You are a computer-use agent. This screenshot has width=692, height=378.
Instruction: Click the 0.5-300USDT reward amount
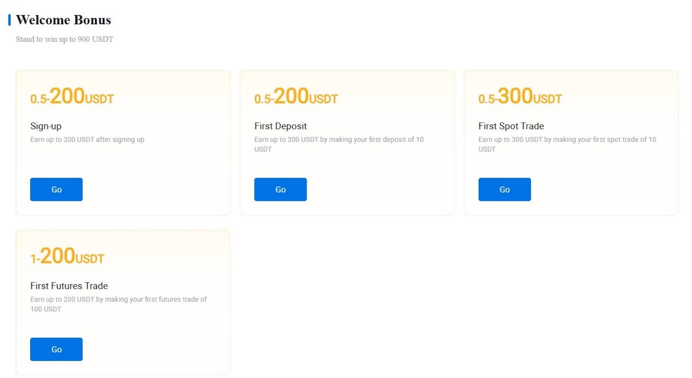[520, 96]
